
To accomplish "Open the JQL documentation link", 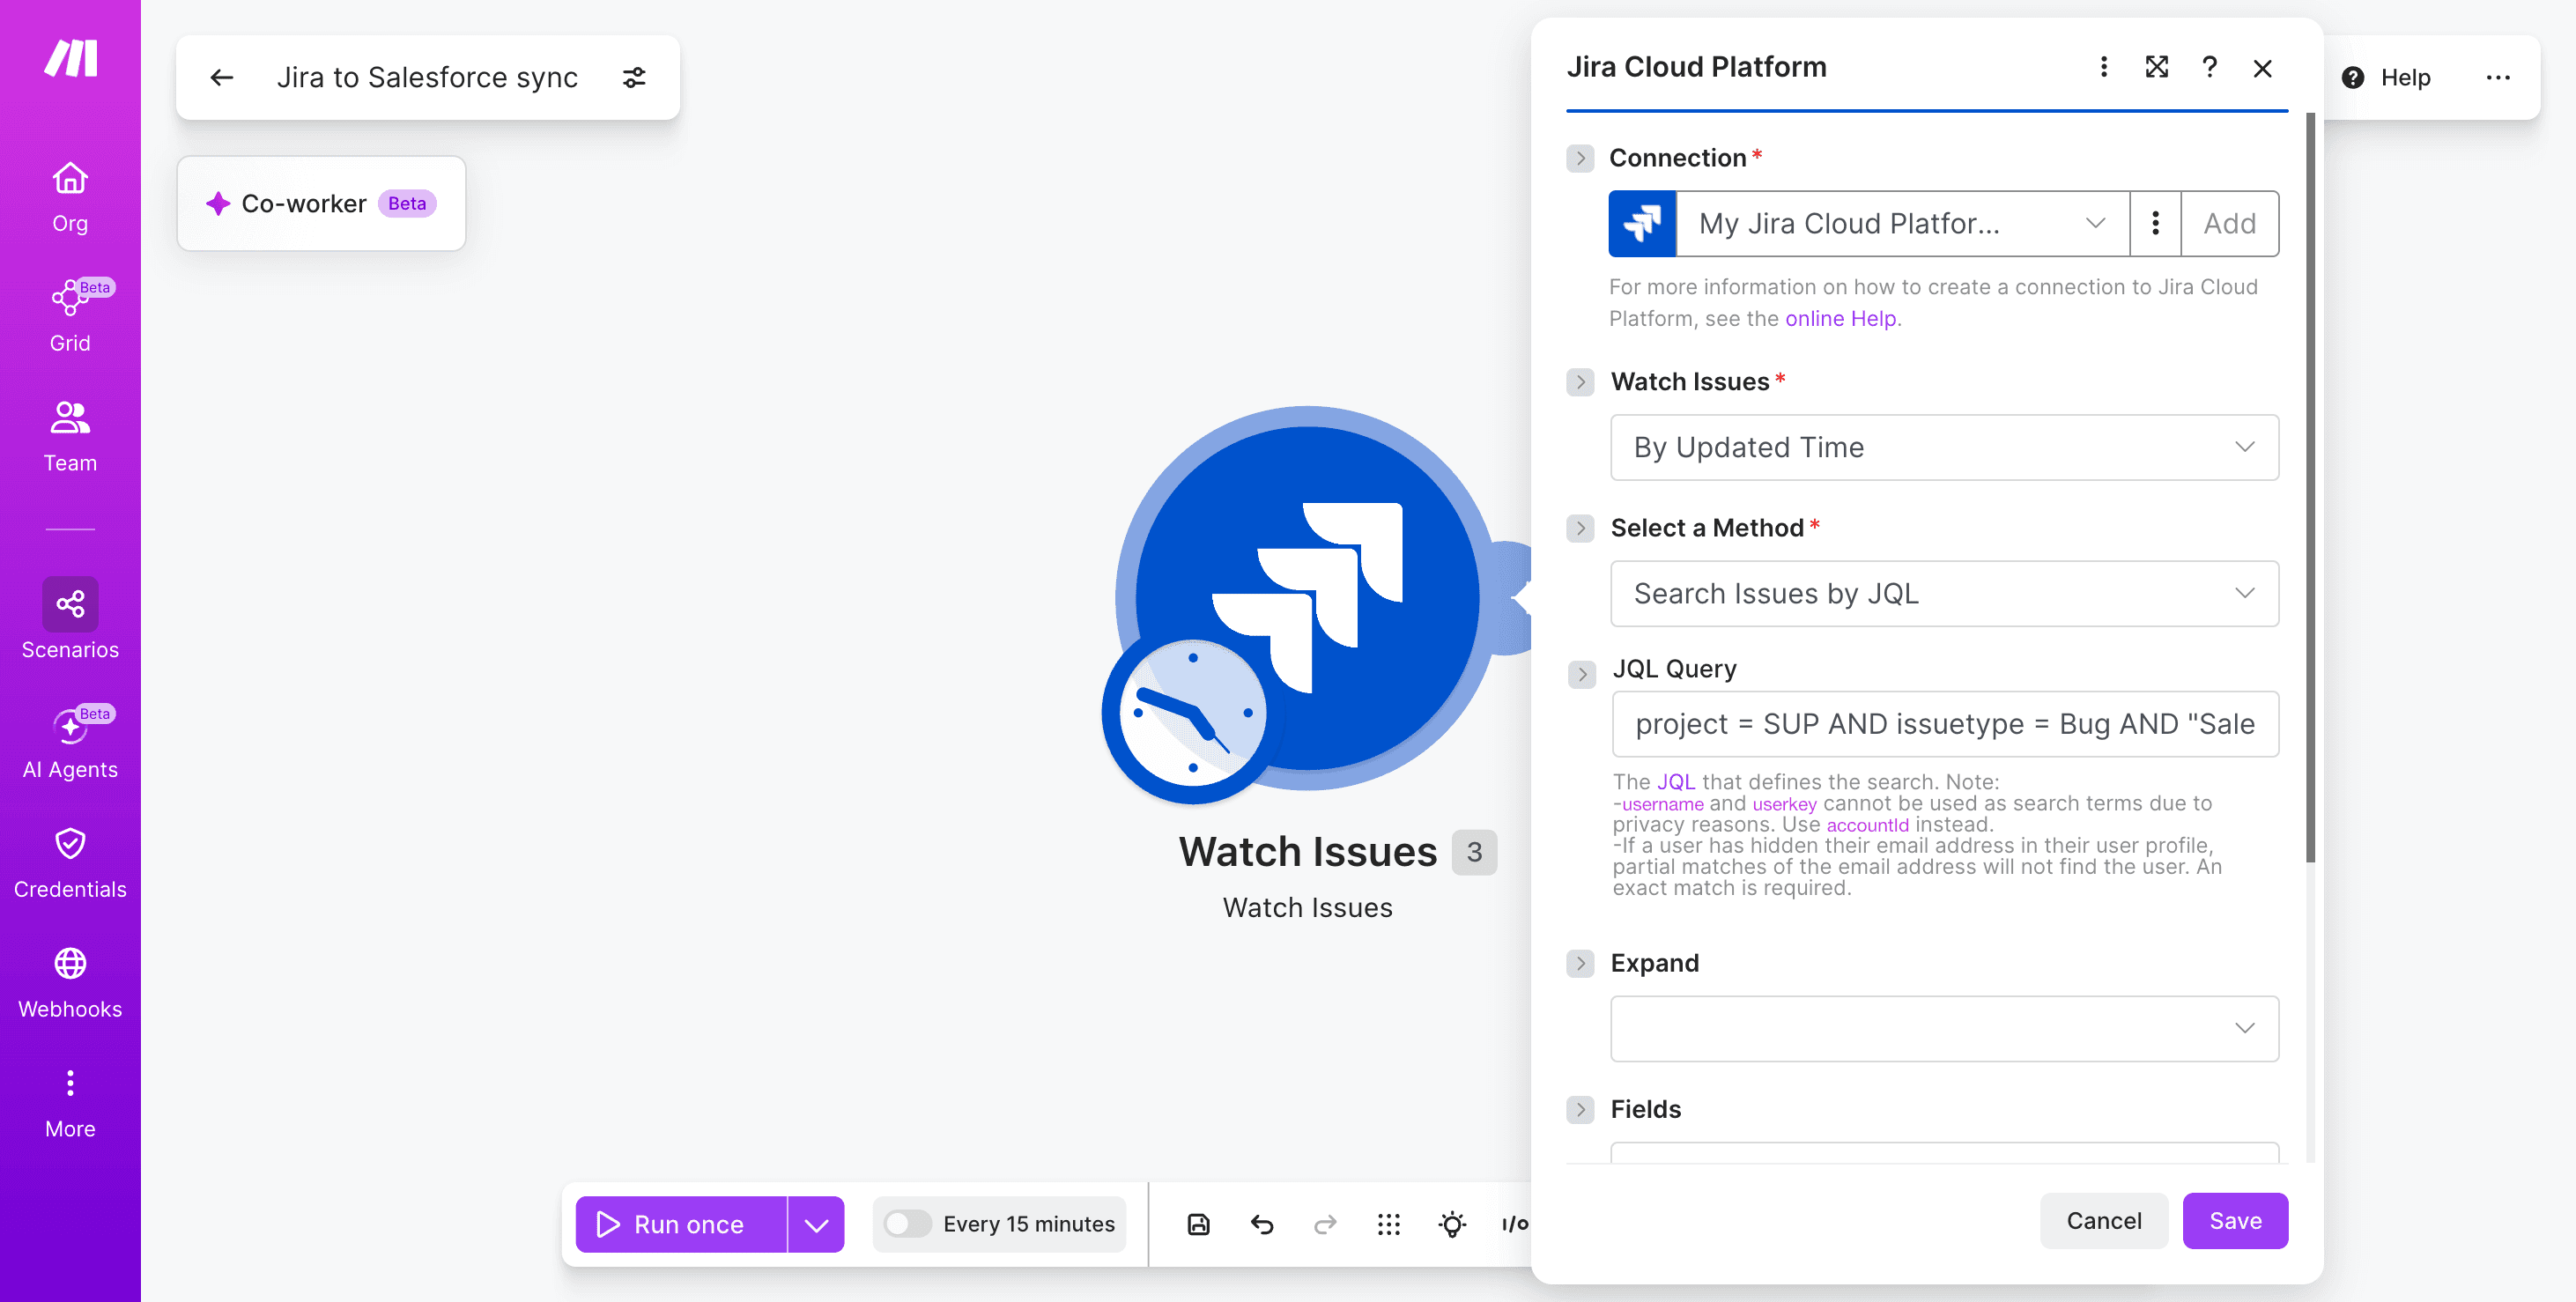I will pos(1675,782).
